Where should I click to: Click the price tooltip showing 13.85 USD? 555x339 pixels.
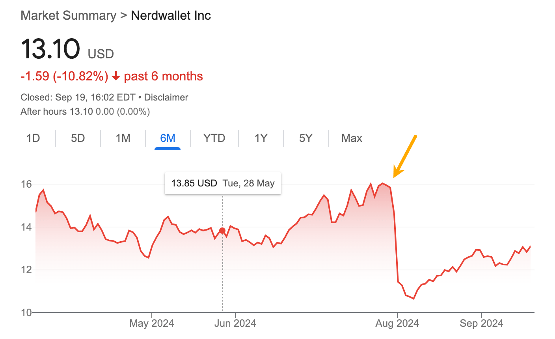(223, 183)
